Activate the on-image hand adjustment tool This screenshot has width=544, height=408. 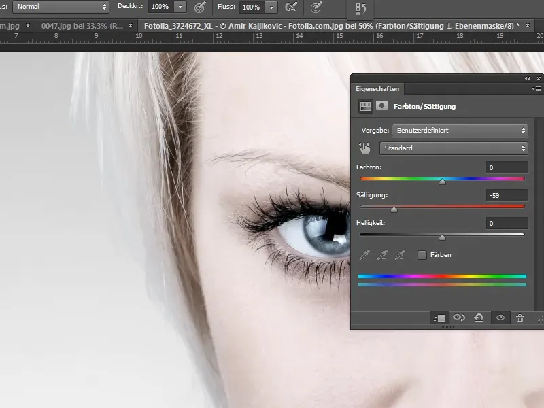pos(365,148)
